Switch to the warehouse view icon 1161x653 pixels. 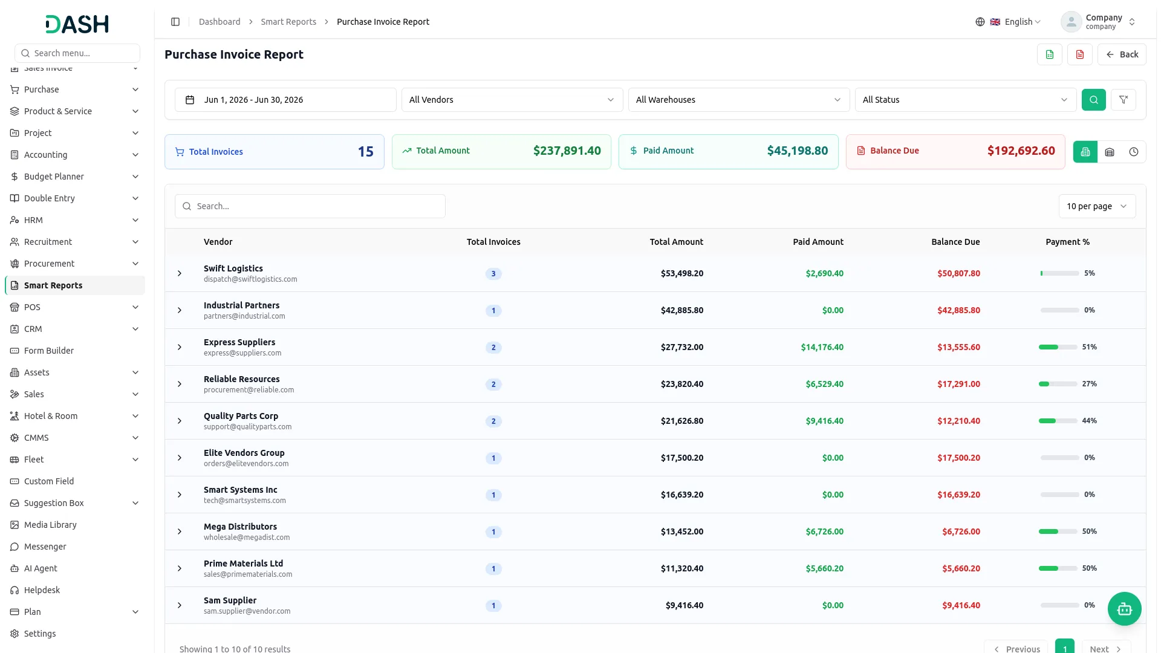pos(1110,152)
